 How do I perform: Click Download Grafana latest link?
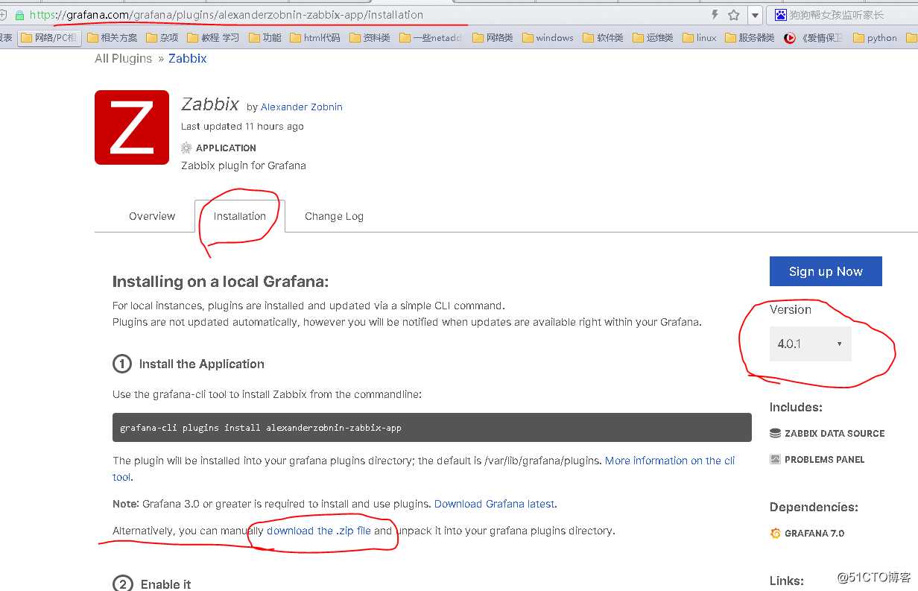click(495, 504)
